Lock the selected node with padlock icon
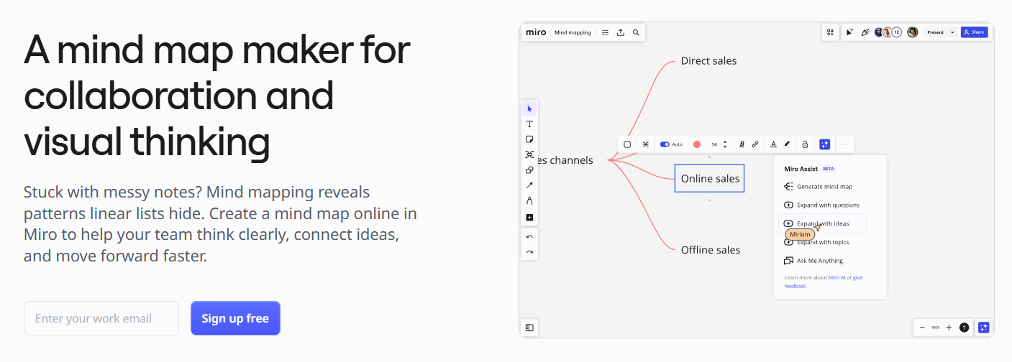1012x362 pixels. point(805,144)
